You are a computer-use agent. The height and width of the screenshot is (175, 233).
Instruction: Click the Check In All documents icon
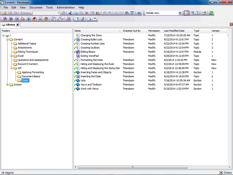pos(83,19)
